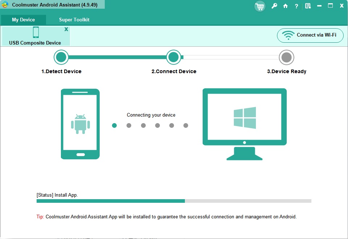Minimize the Coolmuster window
This screenshot has width=348, height=239.
pyautogui.click(x=319, y=6)
